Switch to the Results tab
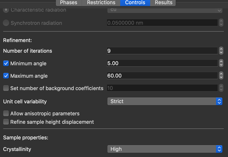 coord(164,3)
